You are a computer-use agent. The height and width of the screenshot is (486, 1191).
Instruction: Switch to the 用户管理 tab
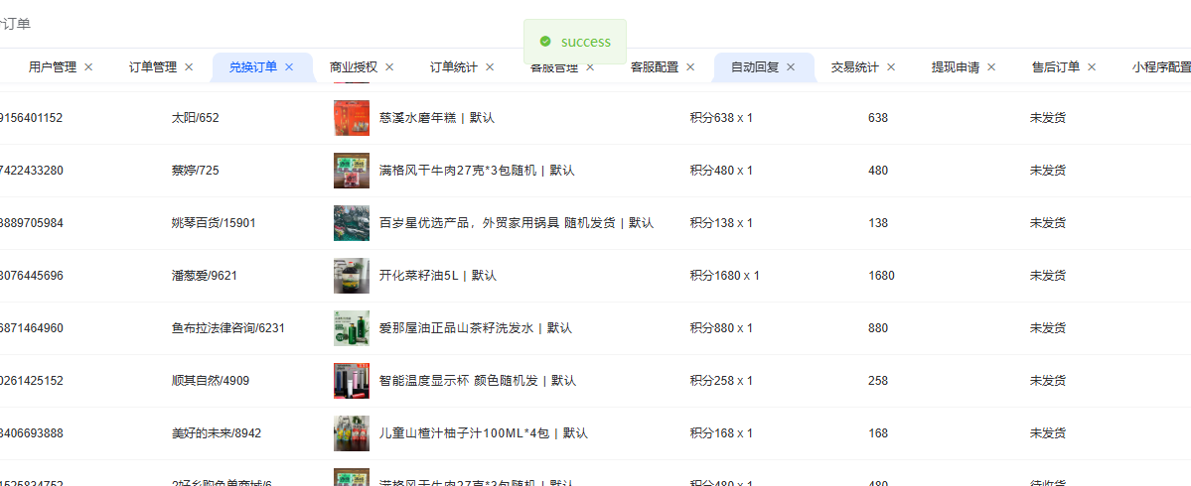click(53, 66)
